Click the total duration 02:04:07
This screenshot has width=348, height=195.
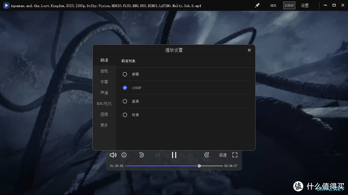231,166
